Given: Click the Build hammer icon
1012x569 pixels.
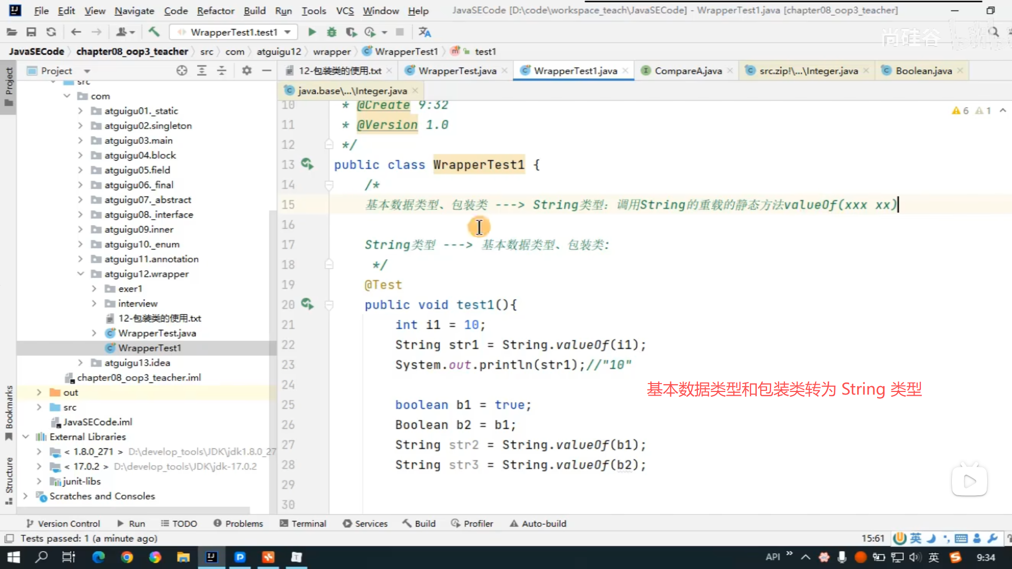Looking at the screenshot, I should pos(154,32).
